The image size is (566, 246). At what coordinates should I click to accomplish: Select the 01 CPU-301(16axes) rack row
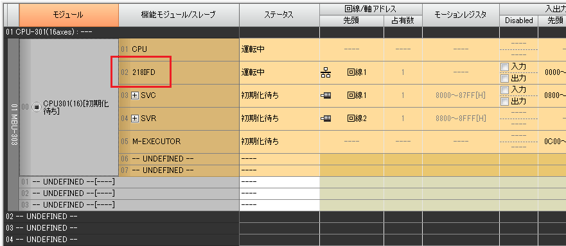coord(122,32)
